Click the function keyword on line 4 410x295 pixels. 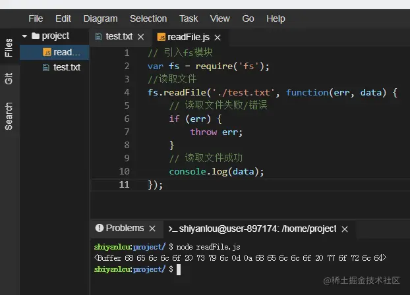tap(307, 92)
